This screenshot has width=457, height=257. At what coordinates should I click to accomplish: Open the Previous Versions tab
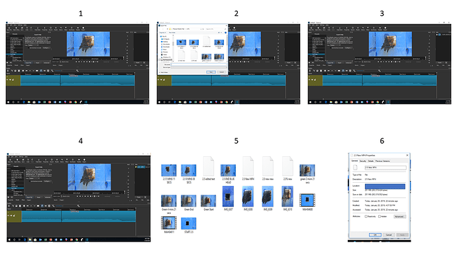click(x=382, y=161)
